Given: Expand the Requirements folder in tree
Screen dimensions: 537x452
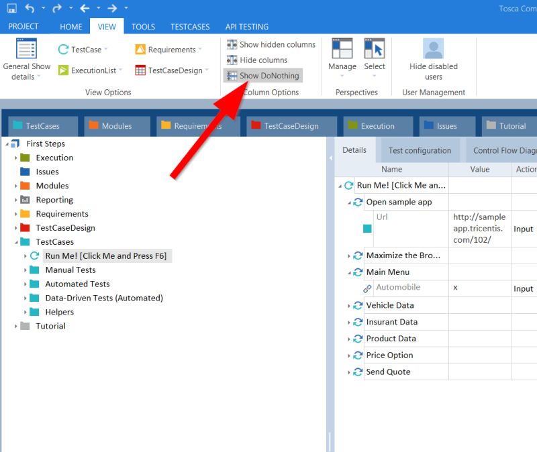Looking at the screenshot, I should pos(15,214).
